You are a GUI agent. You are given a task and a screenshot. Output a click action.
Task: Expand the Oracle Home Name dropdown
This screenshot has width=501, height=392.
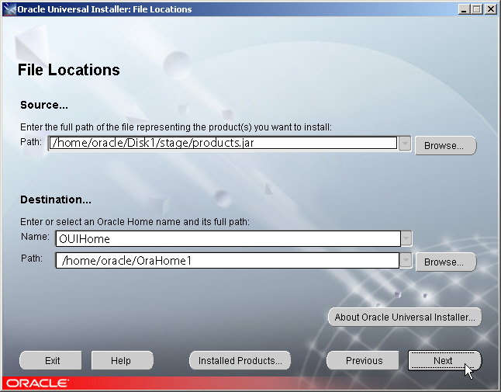pyautogui.click(x=406, y=238)
